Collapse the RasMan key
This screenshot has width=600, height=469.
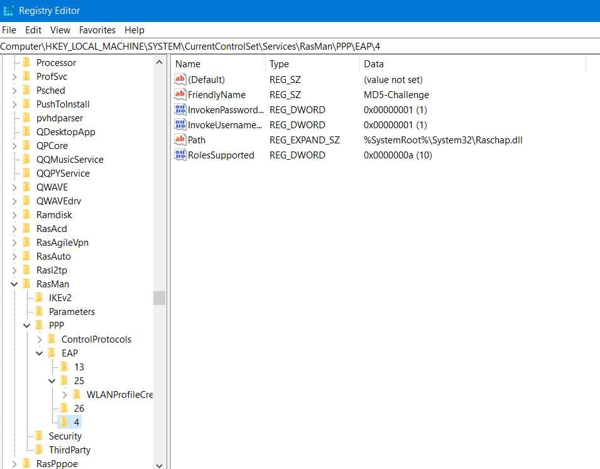coord(14,284)
